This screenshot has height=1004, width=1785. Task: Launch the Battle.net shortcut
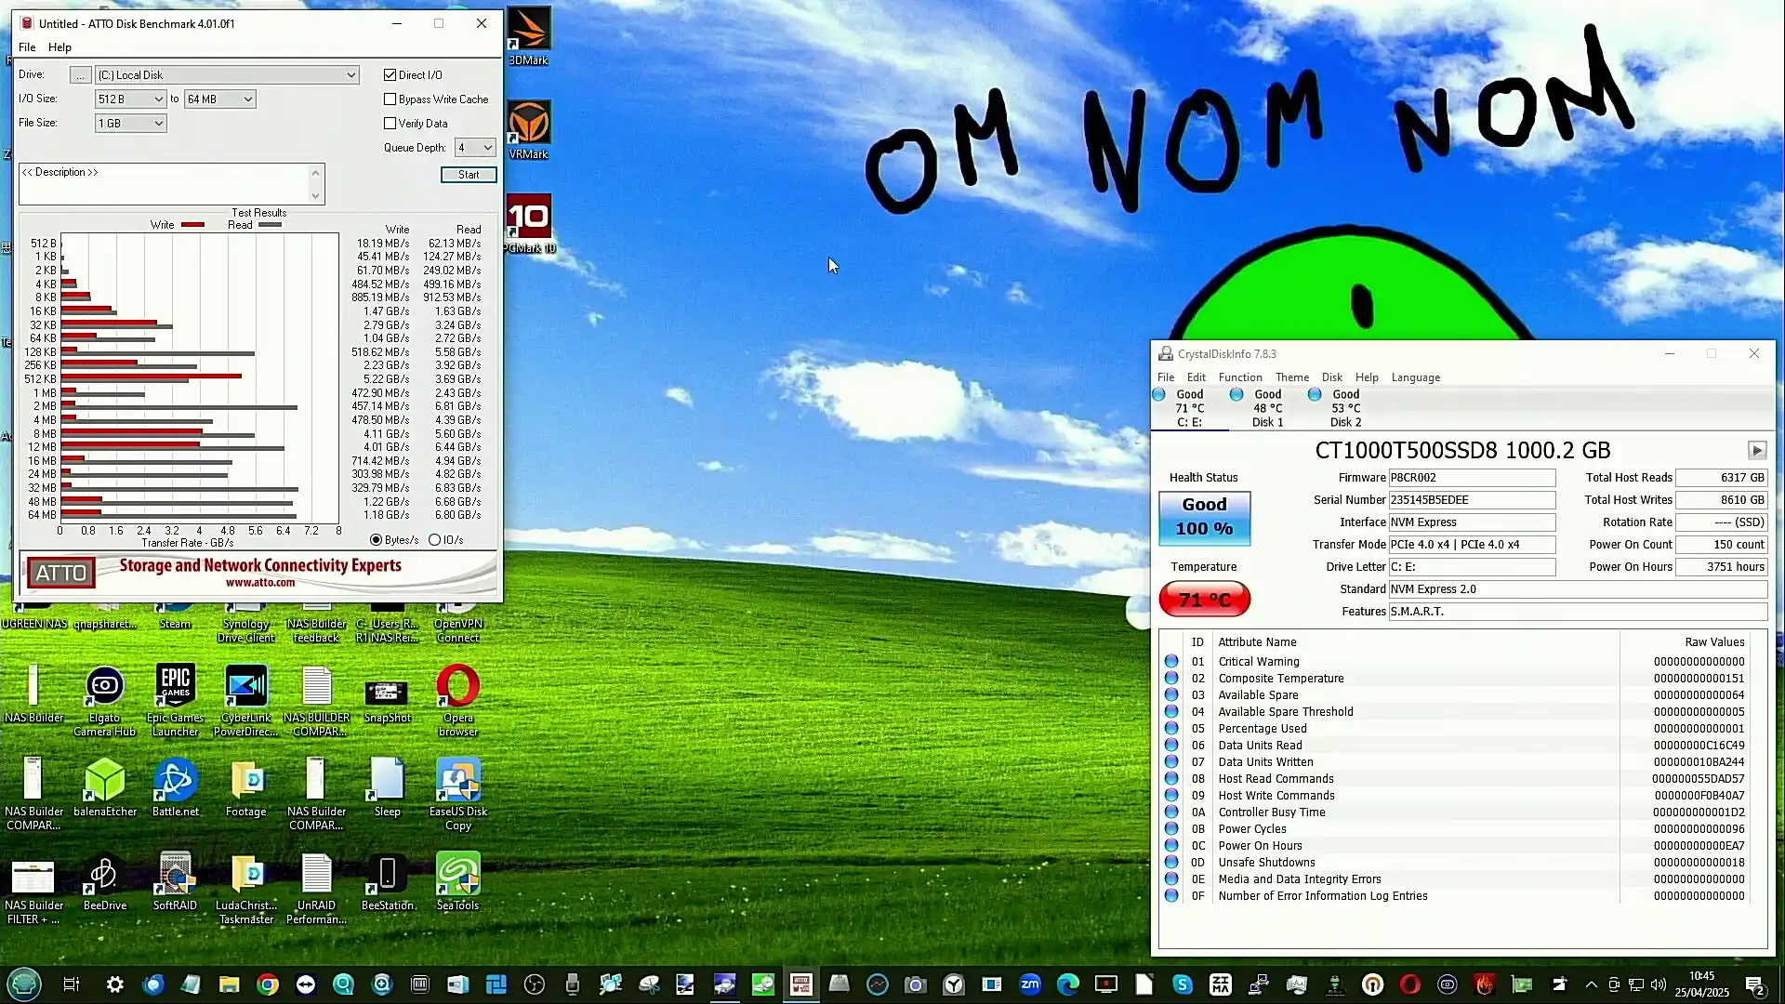(x=175, y=788)
